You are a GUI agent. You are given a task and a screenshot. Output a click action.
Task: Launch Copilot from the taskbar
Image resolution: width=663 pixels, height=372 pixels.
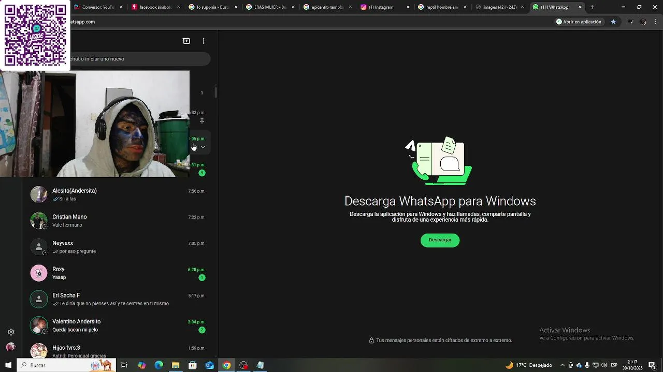141,365
